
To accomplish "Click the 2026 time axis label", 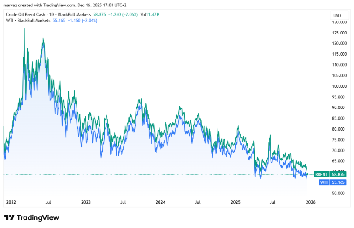I will (311, 202).
